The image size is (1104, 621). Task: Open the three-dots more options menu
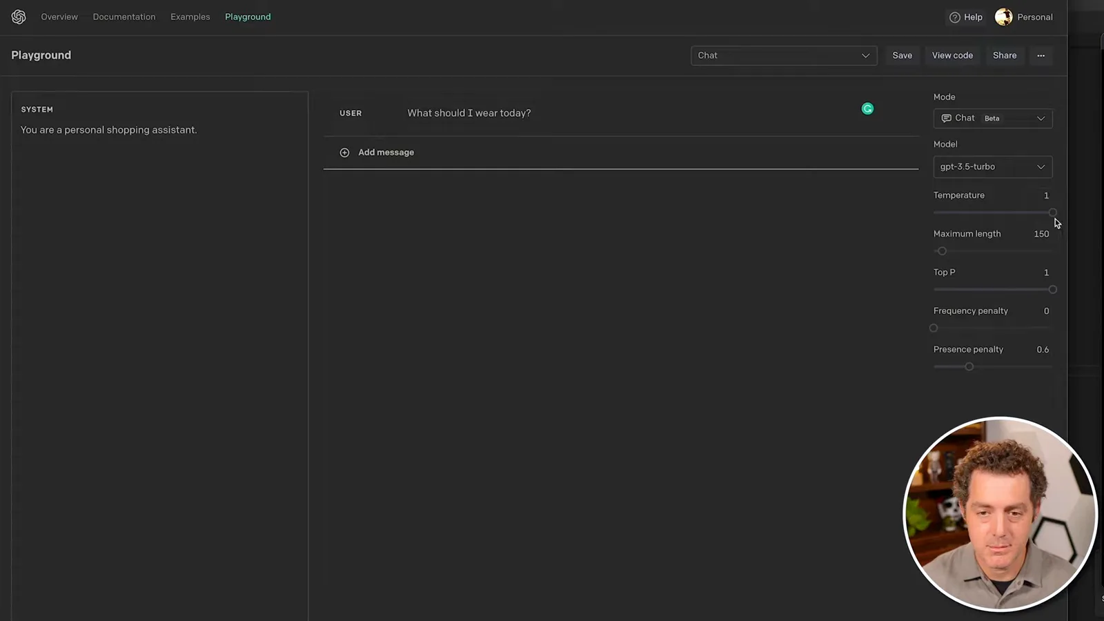[x=1041, y=55]
